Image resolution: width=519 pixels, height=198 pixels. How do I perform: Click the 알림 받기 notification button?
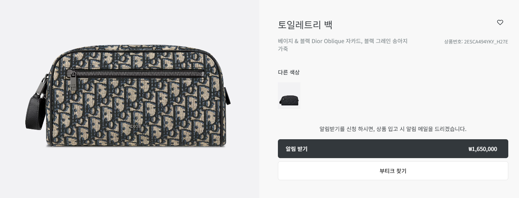pyautogui.click(x=393, y=149)
